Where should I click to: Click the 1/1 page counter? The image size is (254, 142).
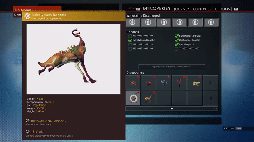point(214,109)
